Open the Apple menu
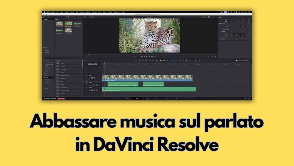Image resolution: width=294 pixels, height=166 pixels. [44, 12]
